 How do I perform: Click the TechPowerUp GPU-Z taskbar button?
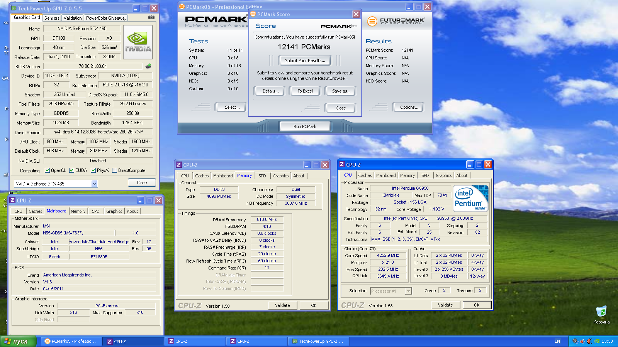pyautogui.click(x=319, y=341)
